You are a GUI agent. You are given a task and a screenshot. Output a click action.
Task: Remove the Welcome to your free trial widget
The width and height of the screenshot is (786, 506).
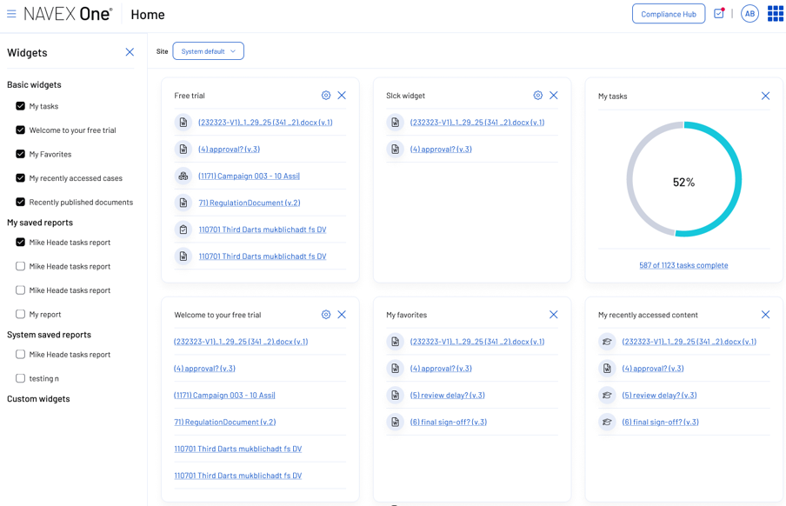342,315
